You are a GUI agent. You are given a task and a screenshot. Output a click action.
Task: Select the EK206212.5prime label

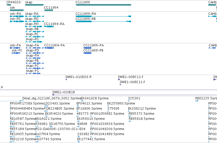142,109
